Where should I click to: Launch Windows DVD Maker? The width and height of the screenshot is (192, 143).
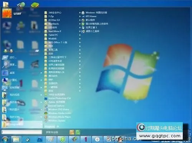57,110
